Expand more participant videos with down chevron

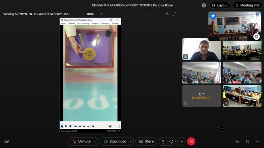[222, 129]
